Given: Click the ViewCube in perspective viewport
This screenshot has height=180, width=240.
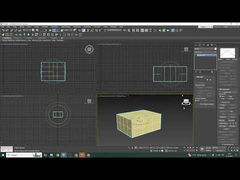Looking at the screenshot, I should coord(186,101).
